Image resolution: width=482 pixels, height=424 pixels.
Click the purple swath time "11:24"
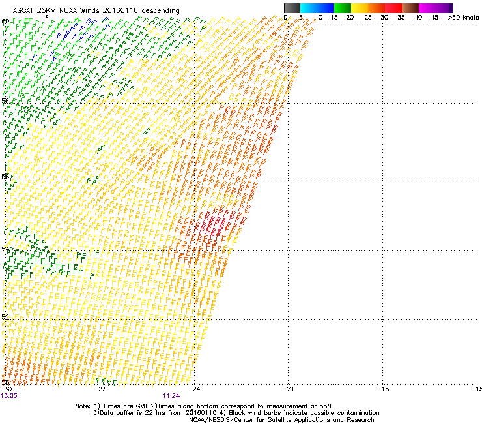pyautogui.click(x=171, y=396)
